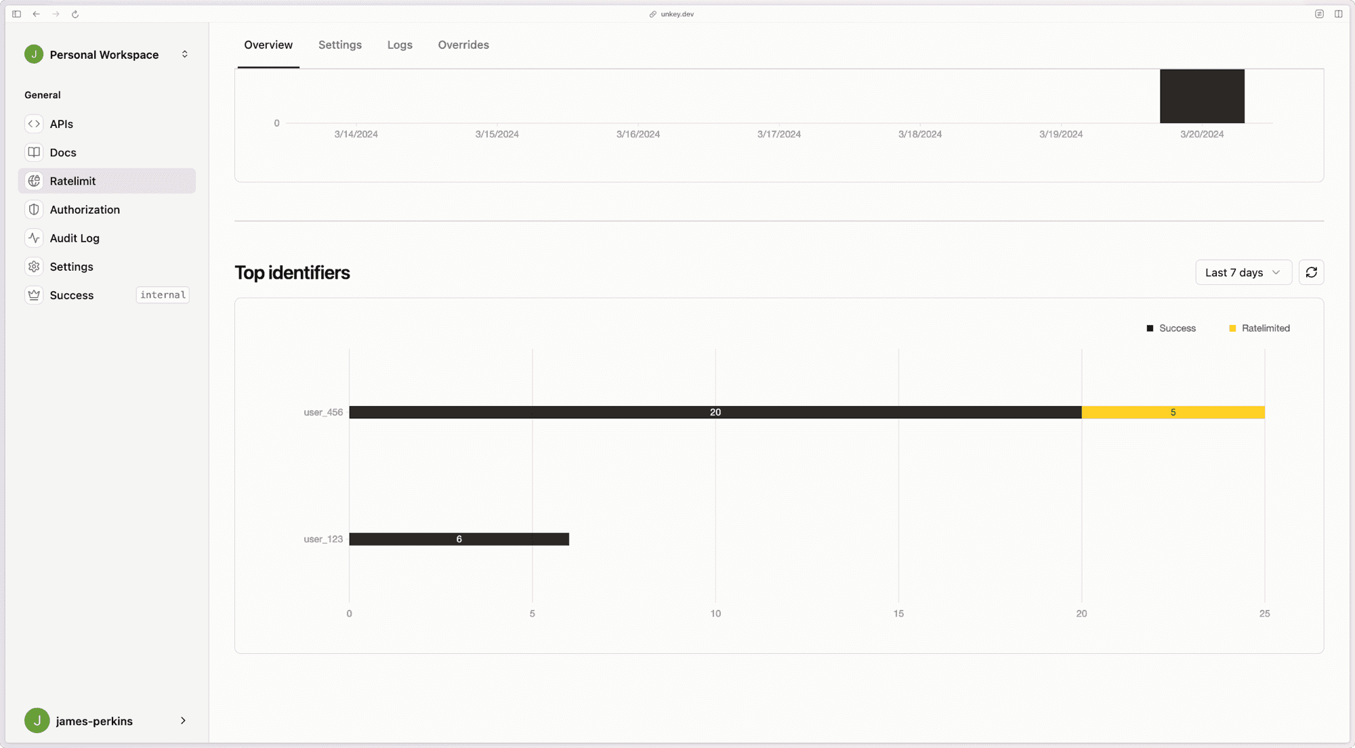Screen dimensions: 1355x748
Task: Click the Docs book icon
Action: (x=34, y=152)
